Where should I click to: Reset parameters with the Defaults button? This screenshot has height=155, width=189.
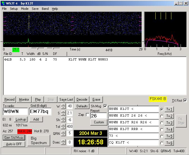pyautogui.click(x=82, y=106)
